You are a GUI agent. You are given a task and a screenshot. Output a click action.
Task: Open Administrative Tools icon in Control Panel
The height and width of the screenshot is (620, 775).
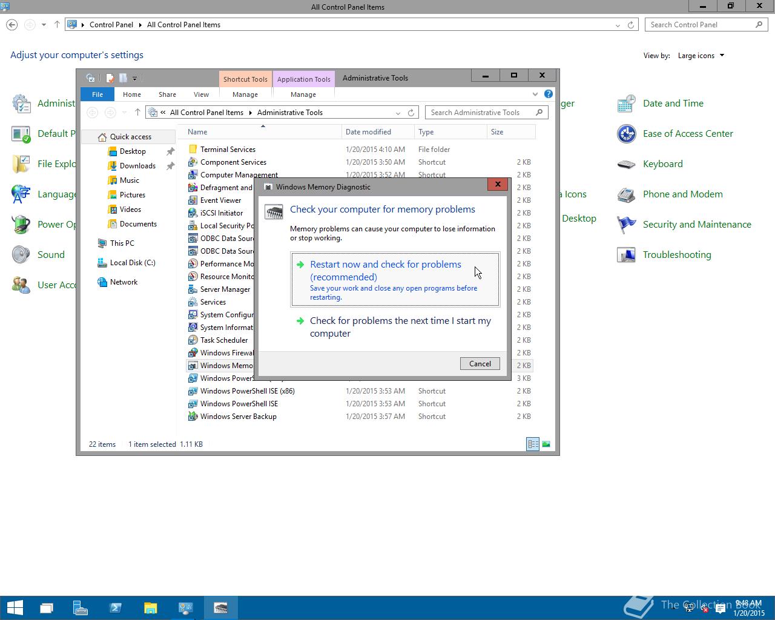(43, 104)
